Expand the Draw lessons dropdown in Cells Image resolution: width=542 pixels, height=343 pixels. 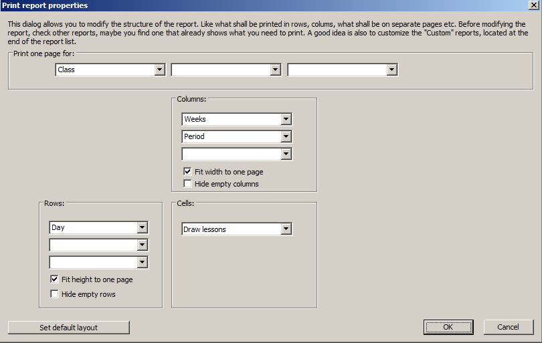[286, 229]
